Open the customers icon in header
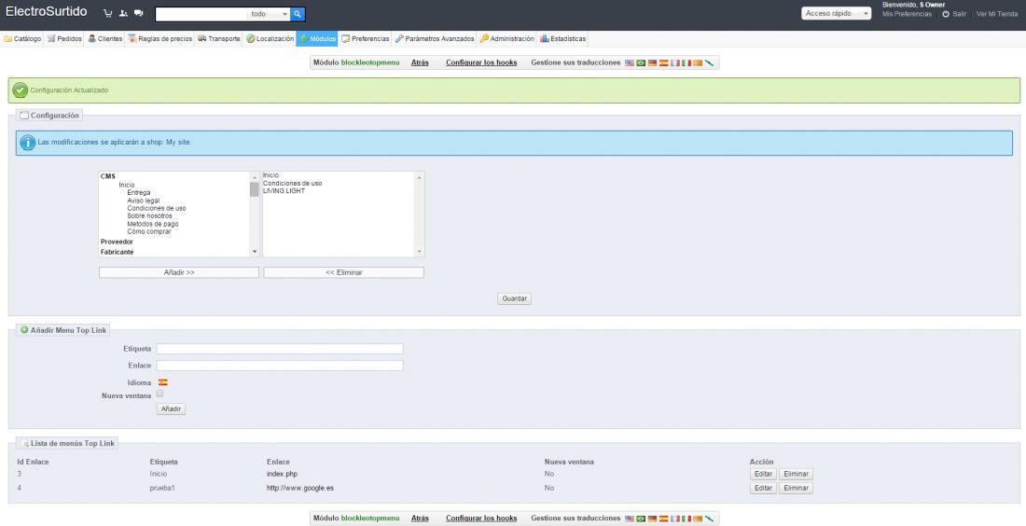The height and width of the screenshot is (526, 1026). click(x=123, y=13)
